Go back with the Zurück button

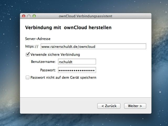click(109, 106)
